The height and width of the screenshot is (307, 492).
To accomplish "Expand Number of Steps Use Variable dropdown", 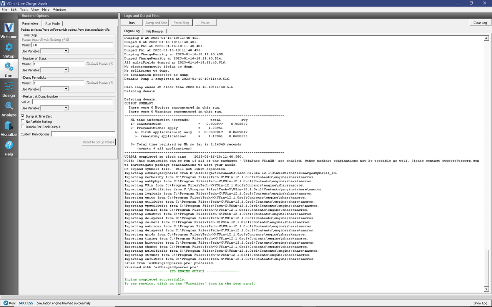I will [x=55, y=70].
